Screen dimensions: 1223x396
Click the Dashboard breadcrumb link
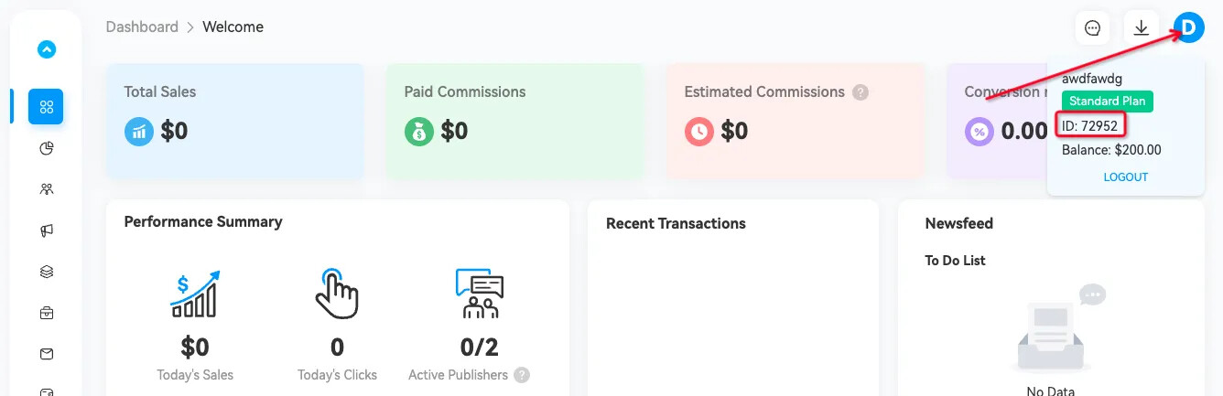(x=142, y=27)
